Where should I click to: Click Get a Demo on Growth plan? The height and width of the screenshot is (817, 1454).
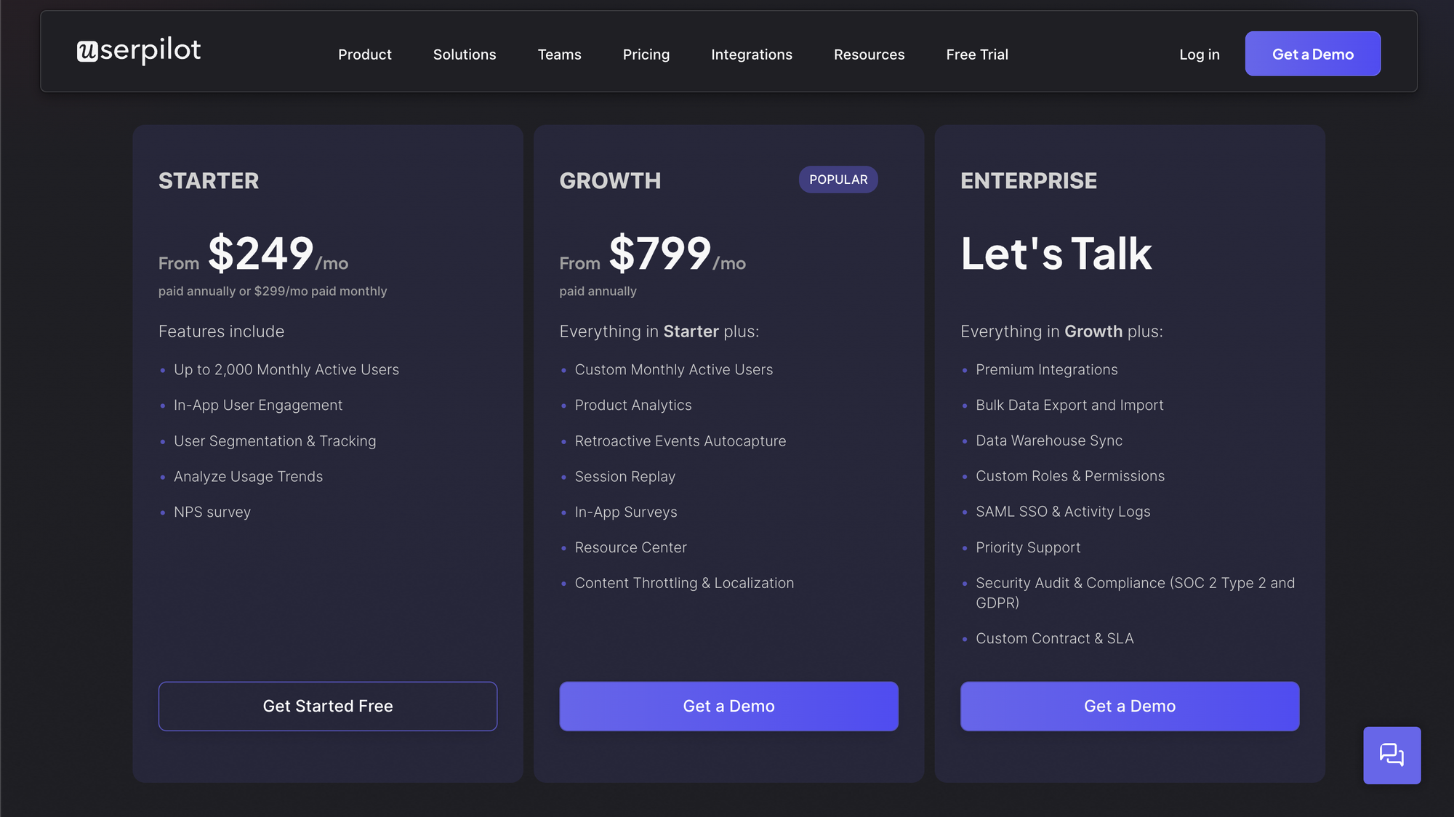pyautogui.click(x=728, y=706)
